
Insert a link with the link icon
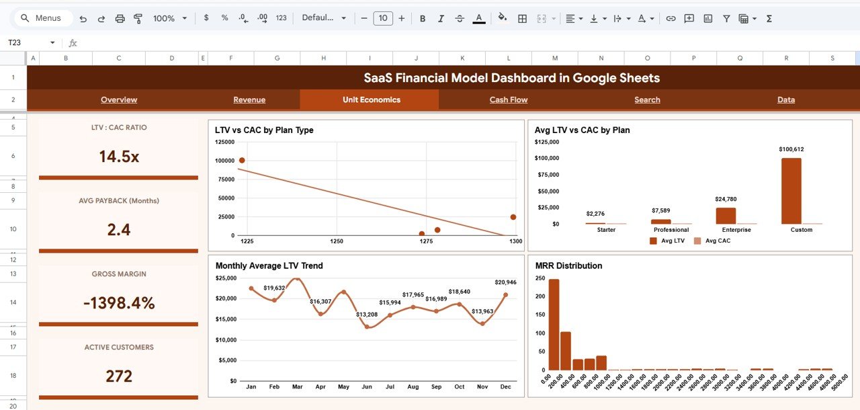pyautogui.click(x=670, y=18)
